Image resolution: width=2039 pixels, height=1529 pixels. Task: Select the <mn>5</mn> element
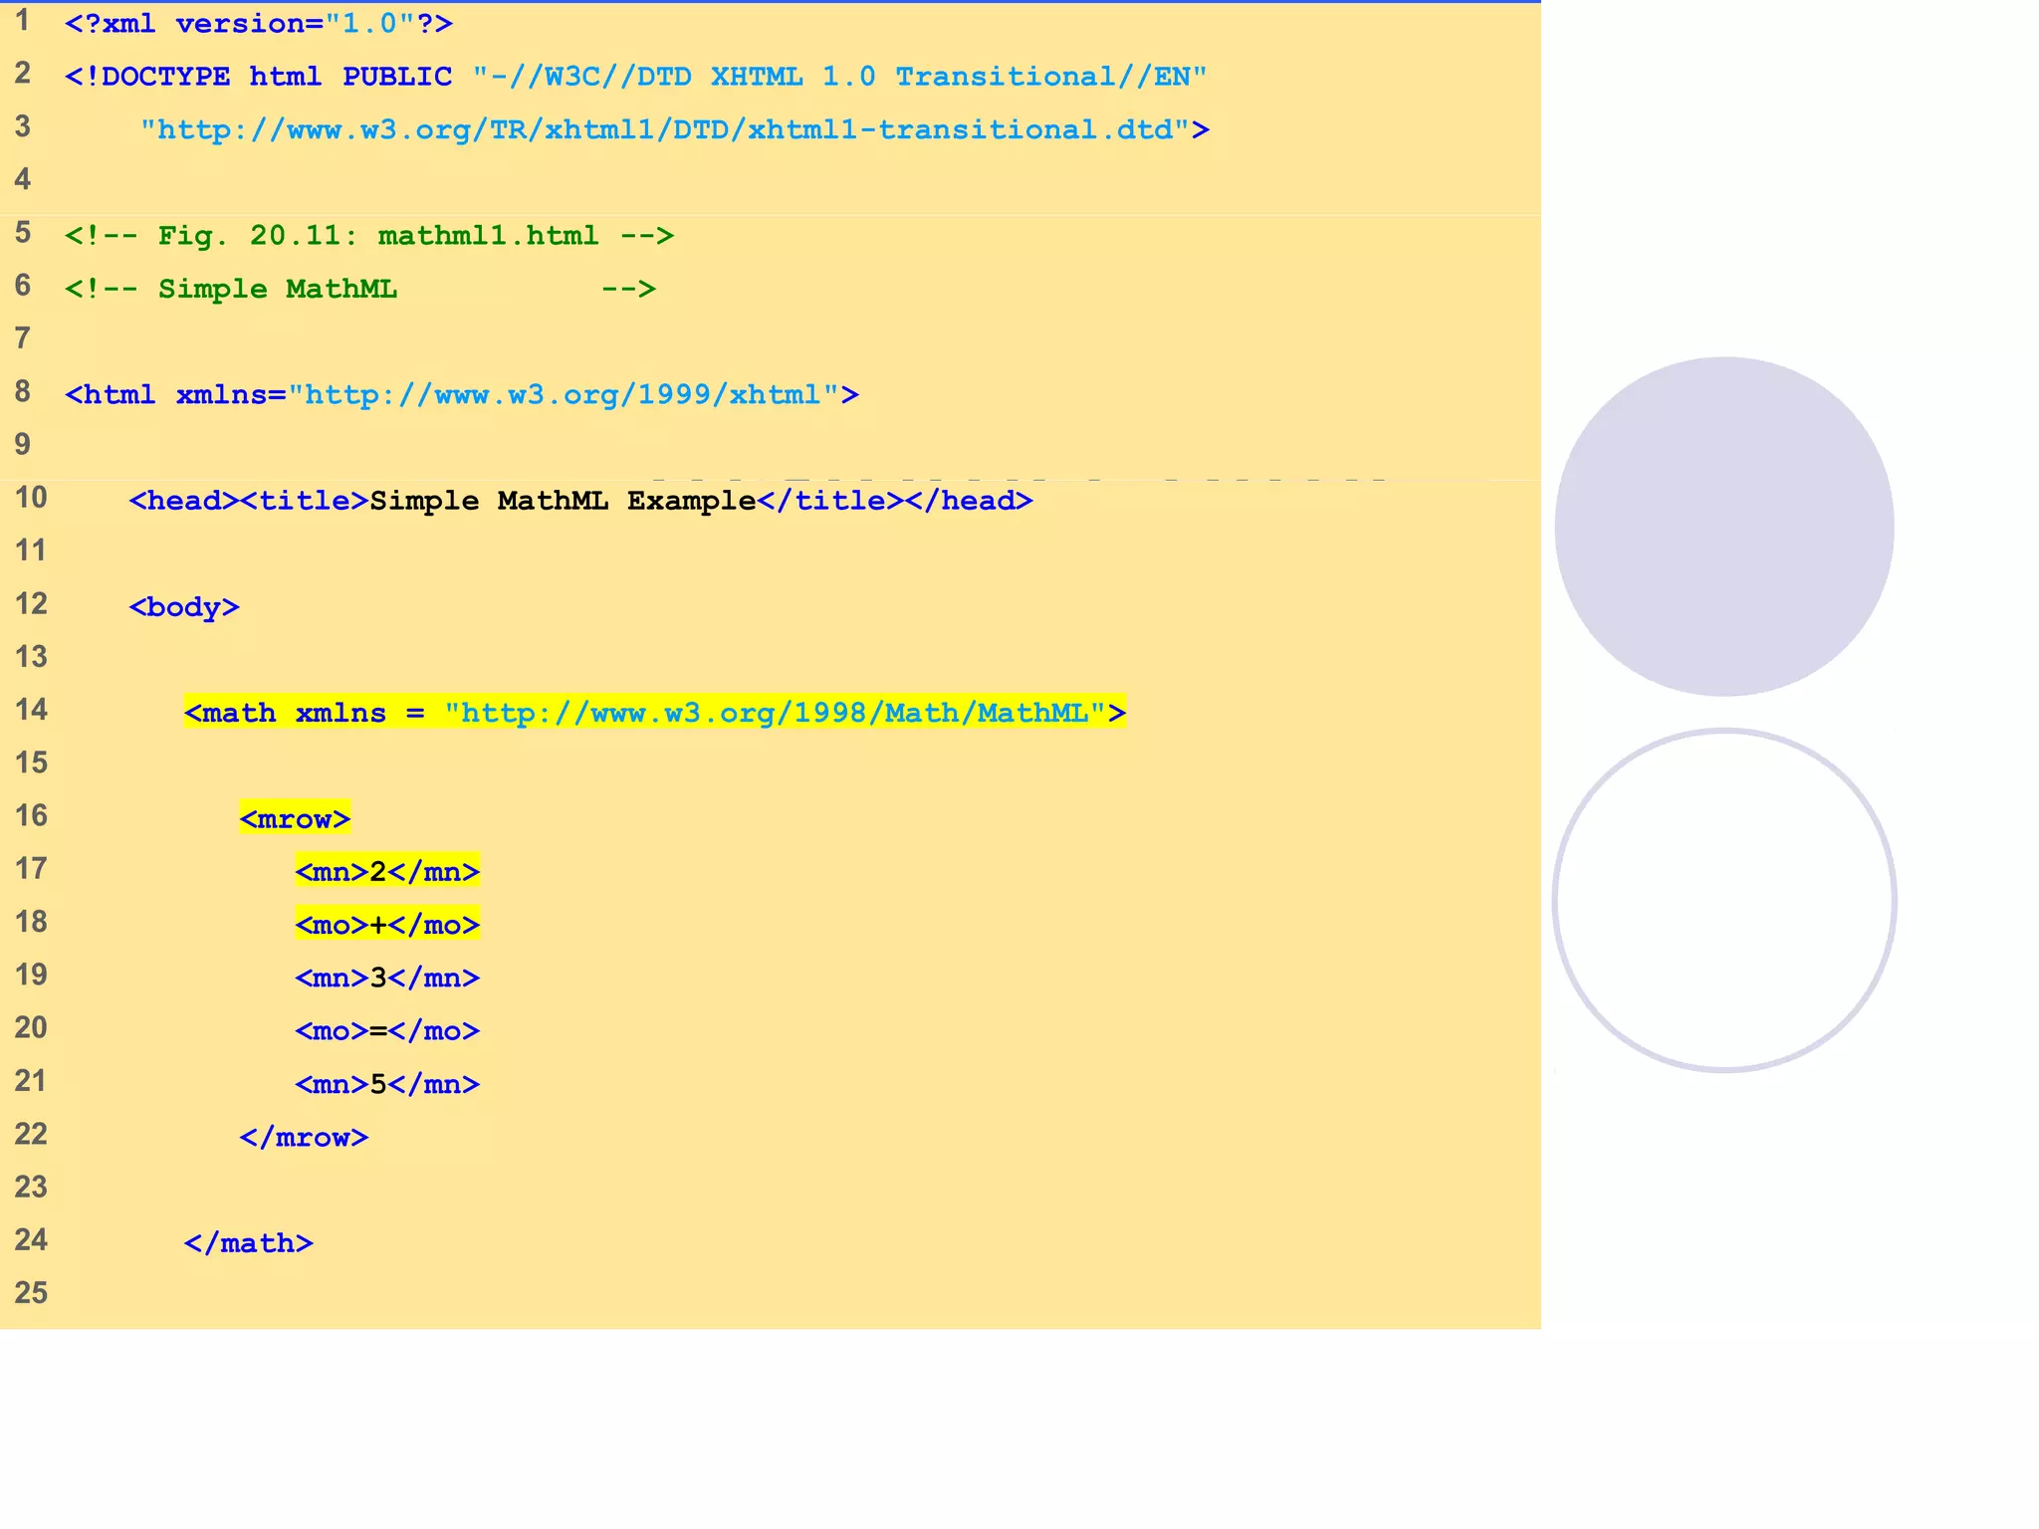(387, 1084)
